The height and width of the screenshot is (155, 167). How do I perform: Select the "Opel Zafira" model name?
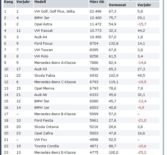coord(43,133)
